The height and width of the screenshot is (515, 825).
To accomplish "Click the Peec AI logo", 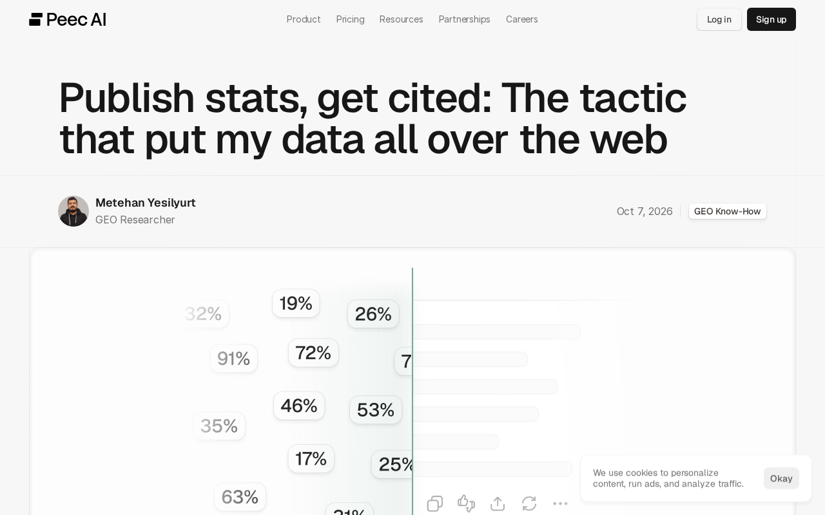I will 68,19.
